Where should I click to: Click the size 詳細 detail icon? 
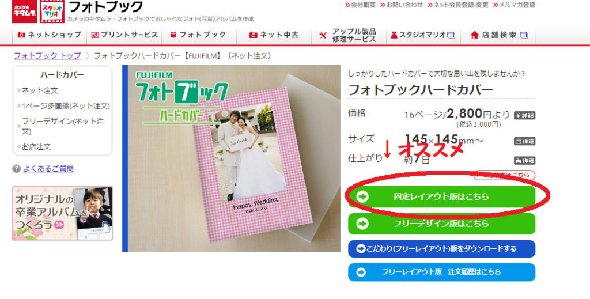524,141
